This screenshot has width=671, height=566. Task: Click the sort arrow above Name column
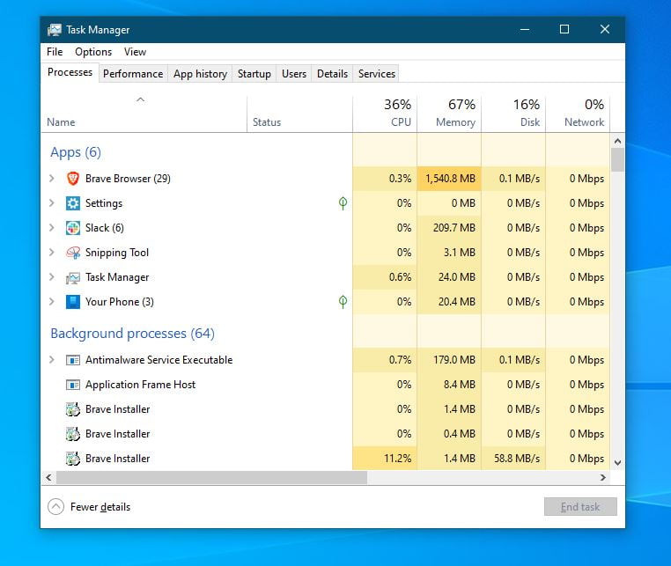coord(140,100)
